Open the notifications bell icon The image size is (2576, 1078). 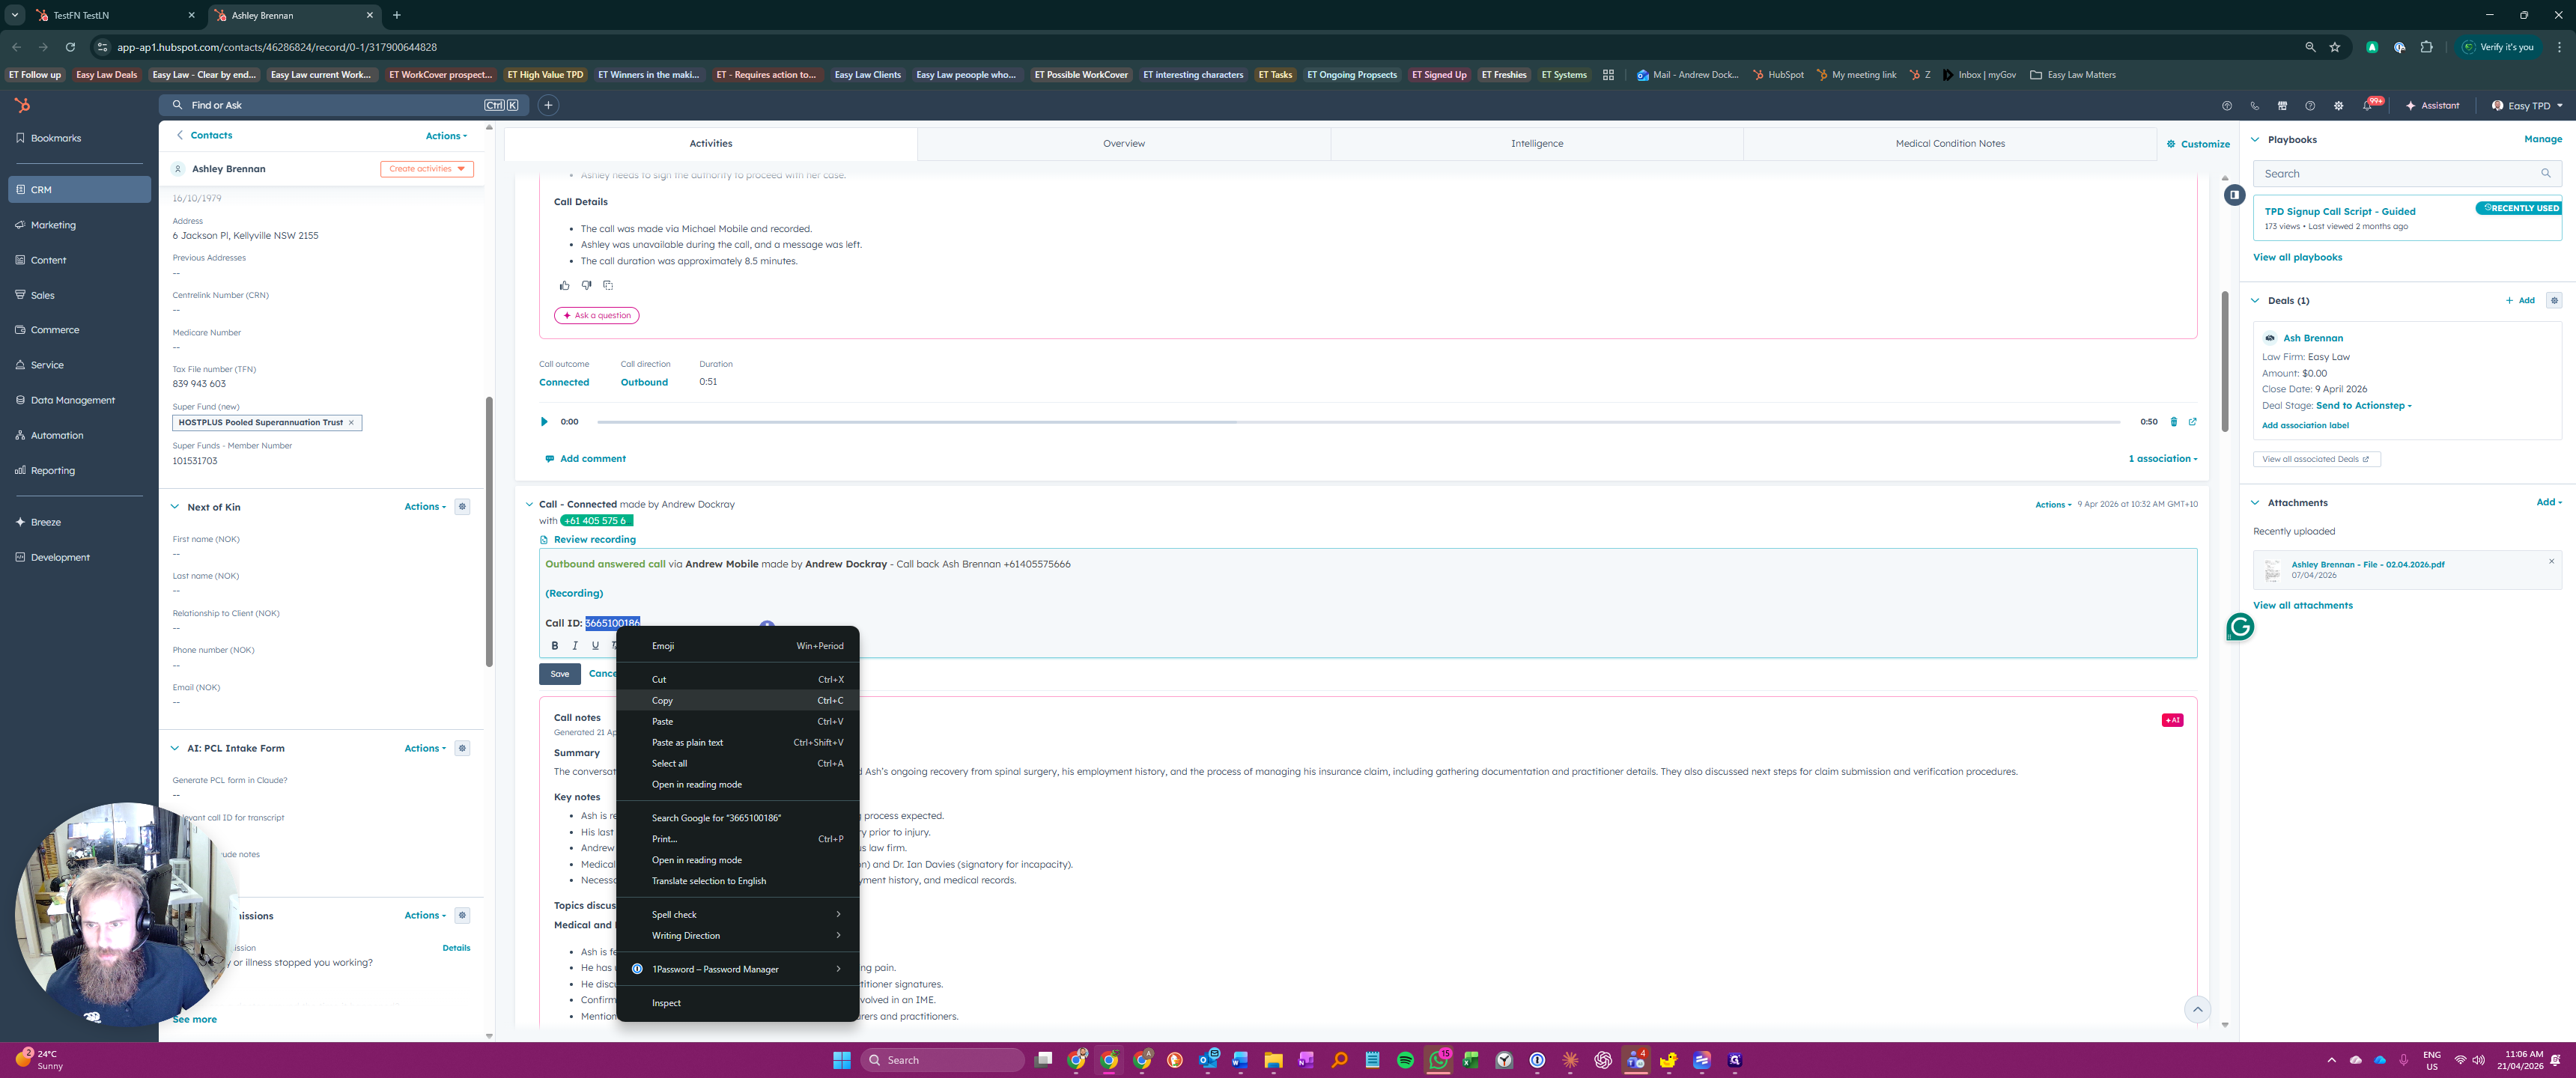click(2366, 106)
